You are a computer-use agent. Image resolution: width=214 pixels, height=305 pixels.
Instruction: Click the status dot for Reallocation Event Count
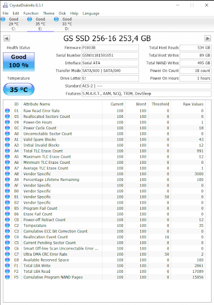pyautogui.click(x=7, y=237)
